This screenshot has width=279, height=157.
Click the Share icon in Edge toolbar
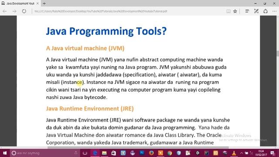pos(265,11)
